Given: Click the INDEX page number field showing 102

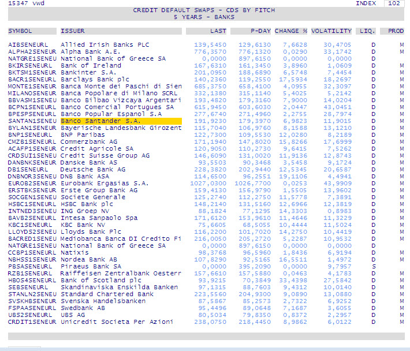Looking at the screenshot, I should [394, 3].
